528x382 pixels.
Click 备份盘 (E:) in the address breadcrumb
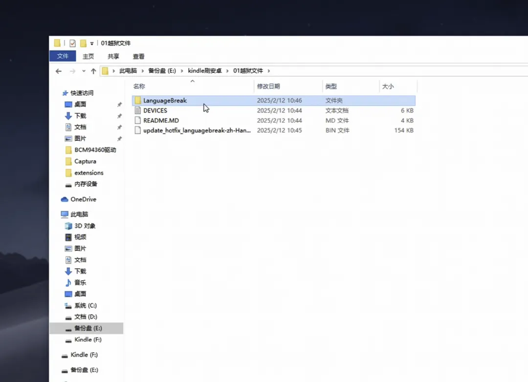(162, 71)
